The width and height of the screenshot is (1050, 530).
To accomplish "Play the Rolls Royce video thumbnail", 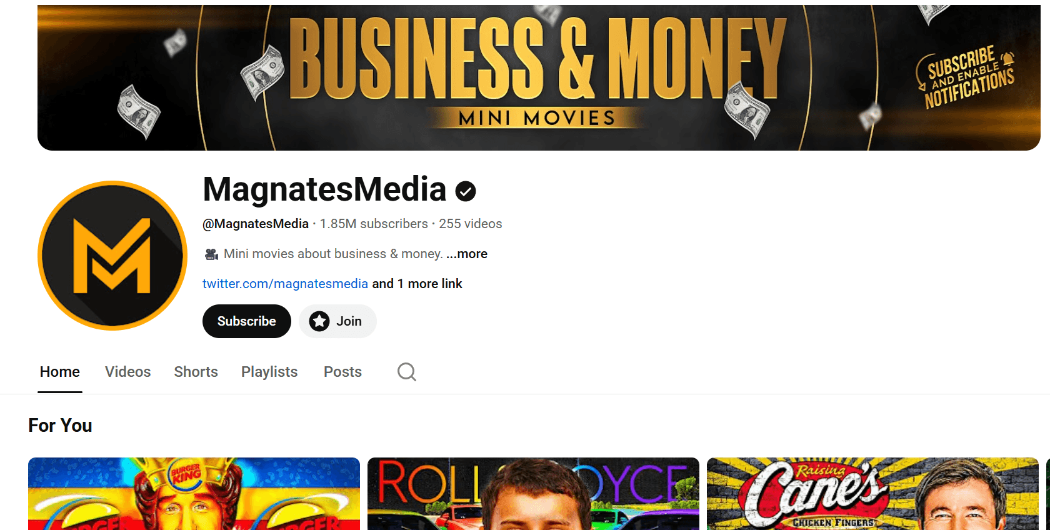I will (533, 494).
